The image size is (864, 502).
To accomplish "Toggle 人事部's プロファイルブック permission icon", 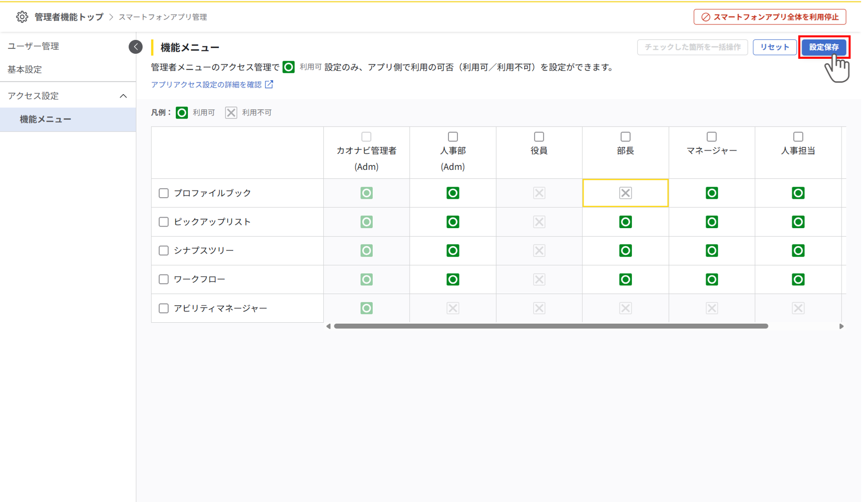I will [x=452, y=193].
